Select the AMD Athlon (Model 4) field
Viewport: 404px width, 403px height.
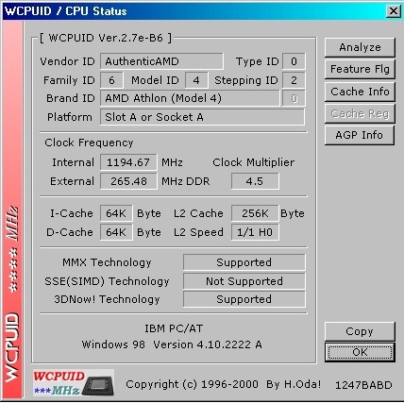click(x=190, y=98)
